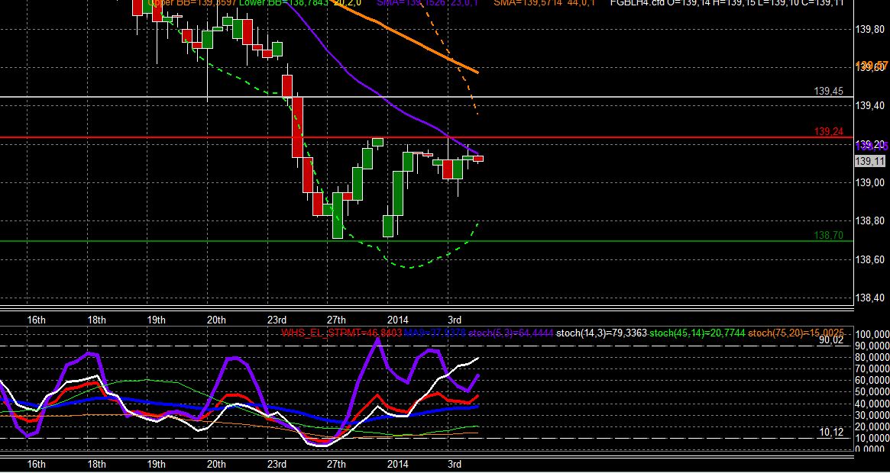Image resolution: width=890 pixels, height=473 pixels.
Task: Select 20th on the bottom indicator date axis
Action: click(216, 465)
